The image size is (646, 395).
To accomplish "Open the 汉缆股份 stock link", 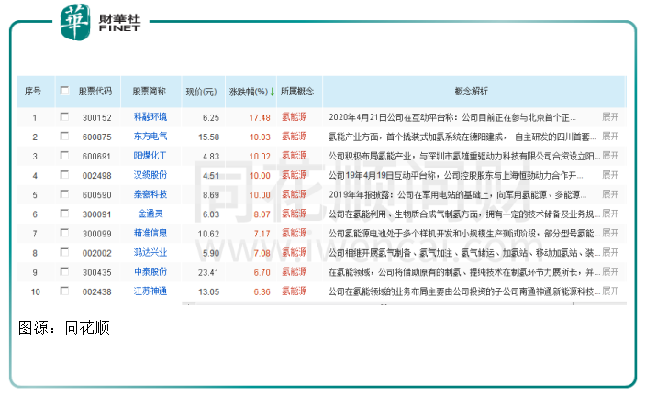I will (x=150, y=175).
